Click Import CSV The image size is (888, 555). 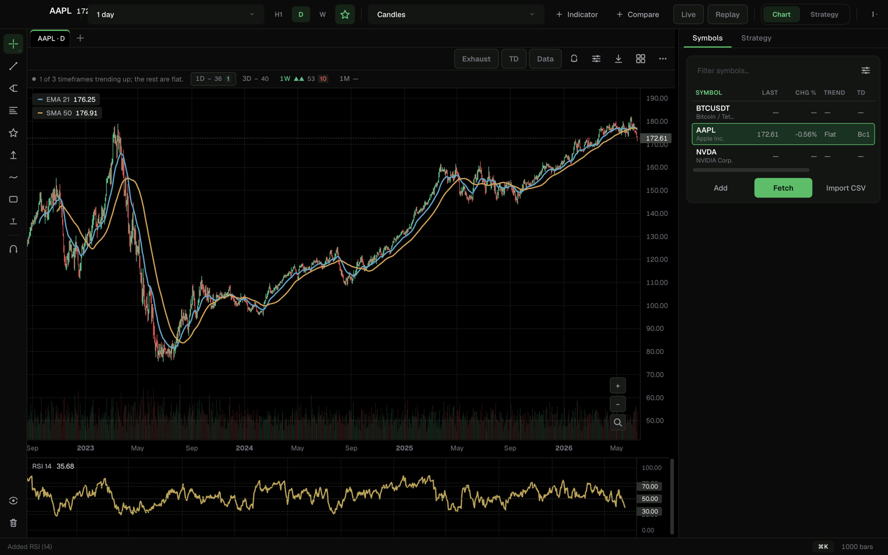tap(845, 188)
